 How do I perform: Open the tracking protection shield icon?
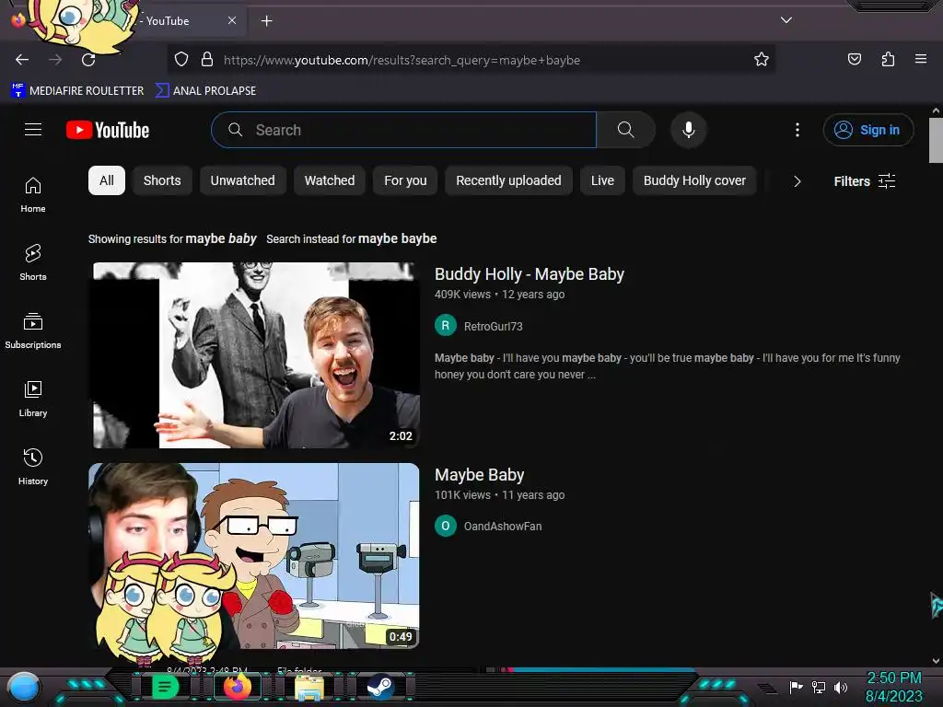click(x=181, y=60)
